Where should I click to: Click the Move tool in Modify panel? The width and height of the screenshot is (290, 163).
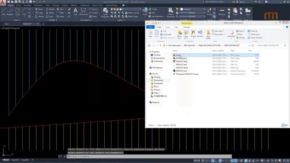tap(39, 9)
